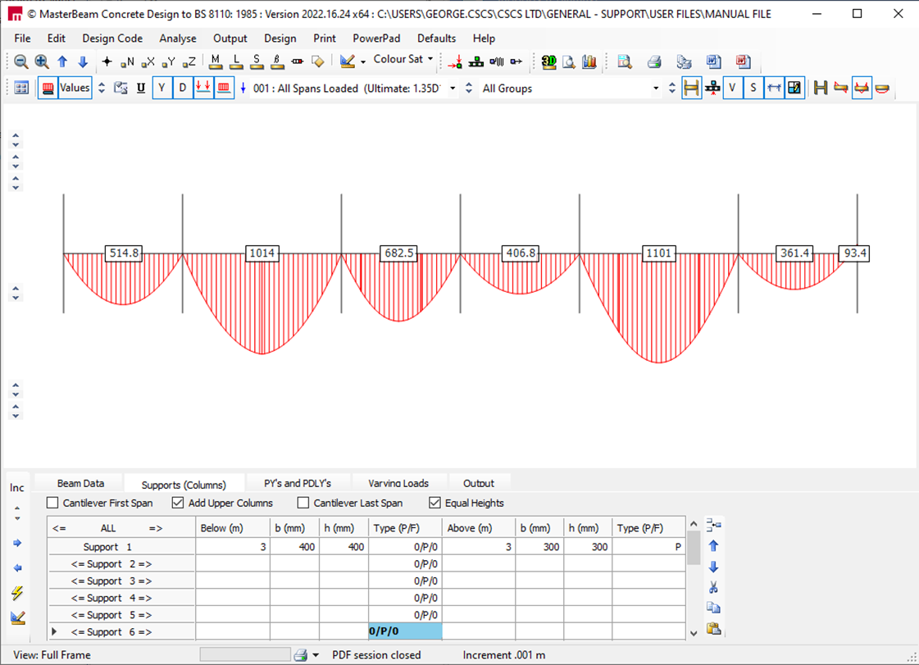Open the All Groups dropdown
The image size is (919, 665).
click(655, 89)
